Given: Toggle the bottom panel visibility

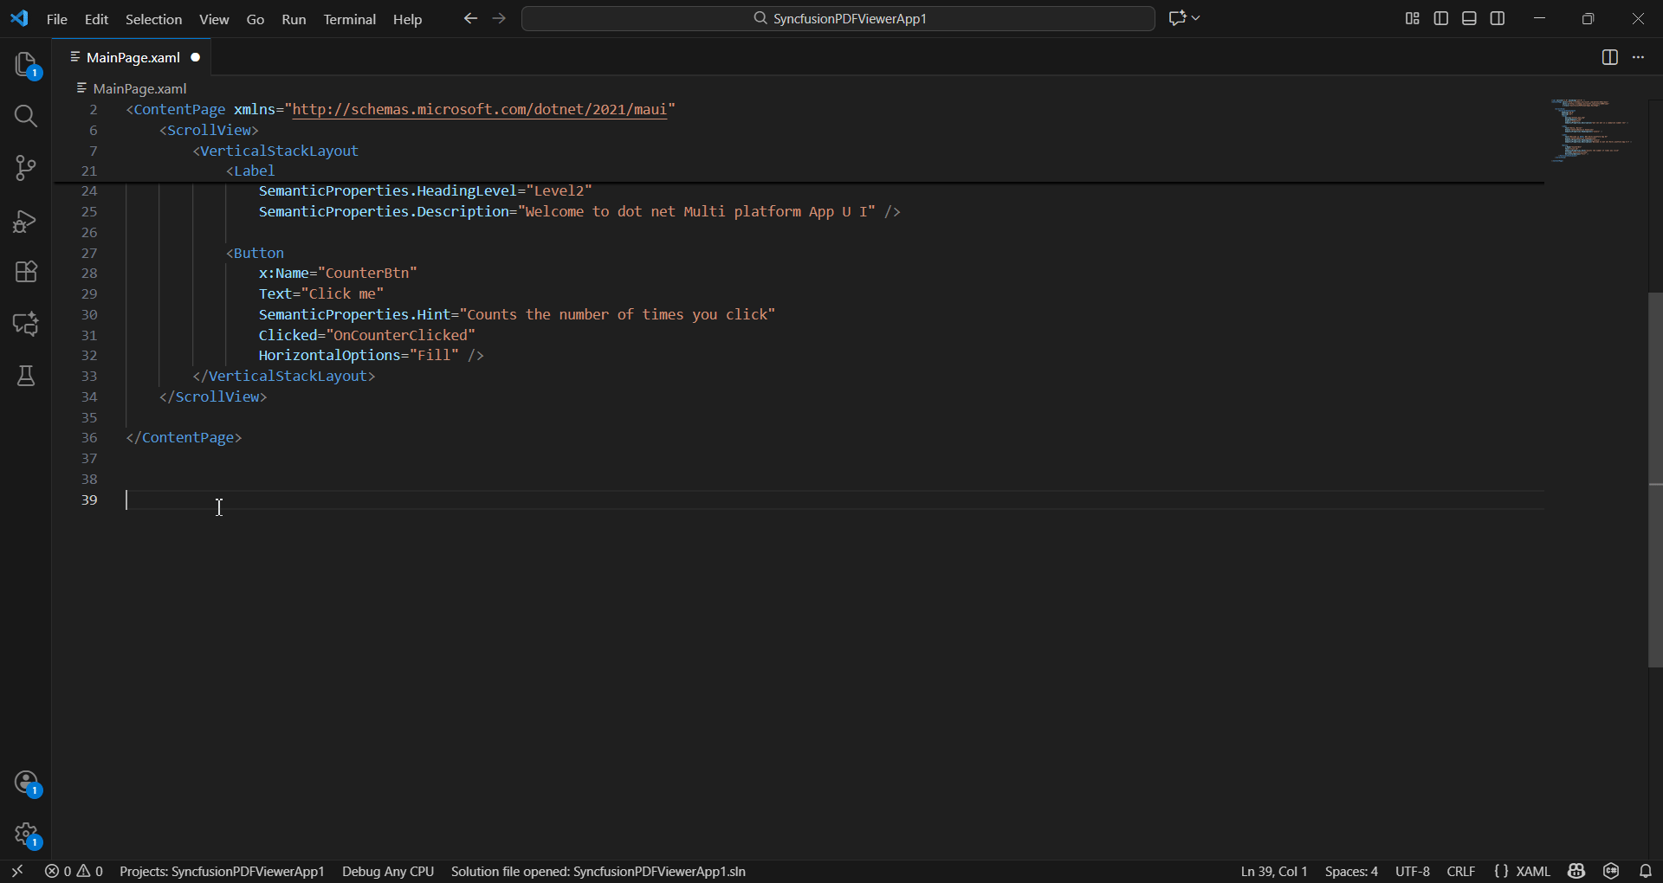Looking at the screenshot, I should (1469, 17).
